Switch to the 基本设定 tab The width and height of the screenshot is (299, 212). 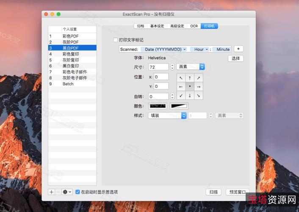(x=157, y=26)
